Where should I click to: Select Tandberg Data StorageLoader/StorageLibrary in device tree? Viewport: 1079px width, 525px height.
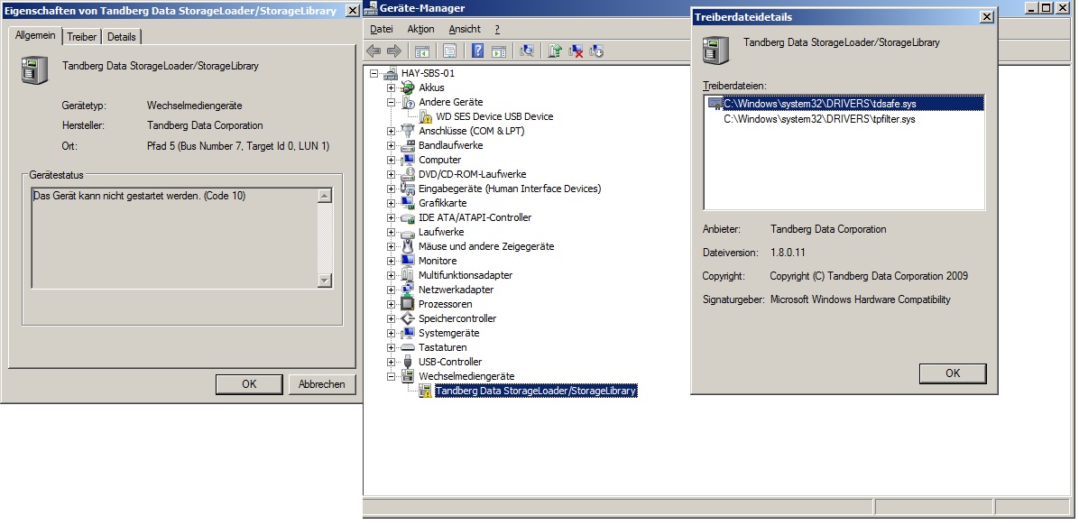pyautogui.click(x=535, y=391)
